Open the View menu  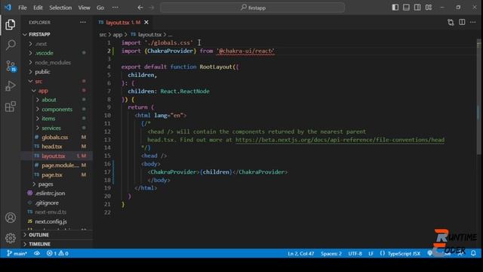click(x=84, y=8)
